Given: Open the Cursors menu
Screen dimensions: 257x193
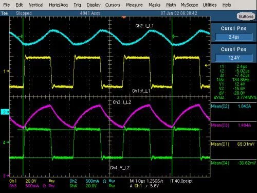Looking at the screenshot, I should pos(113,5).
